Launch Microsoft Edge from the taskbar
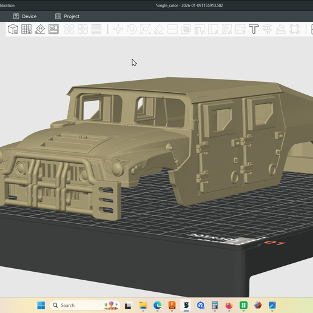The image size is (313, 313). pos(158,305)
